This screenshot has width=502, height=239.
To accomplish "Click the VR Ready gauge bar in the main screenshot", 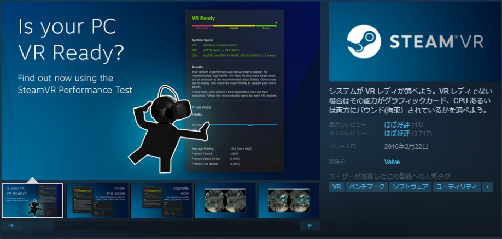I will (234, 25).
